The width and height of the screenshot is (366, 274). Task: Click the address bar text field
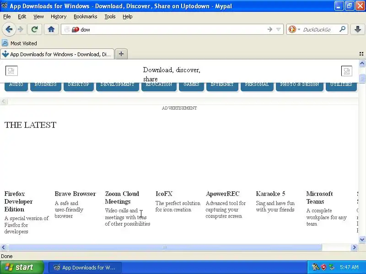pos(173,30)
